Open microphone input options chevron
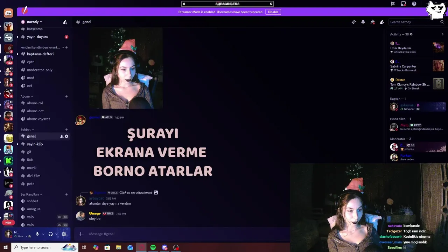Image resolution: width=448 pixels, height=252 pixels. (x=43, y=234)
